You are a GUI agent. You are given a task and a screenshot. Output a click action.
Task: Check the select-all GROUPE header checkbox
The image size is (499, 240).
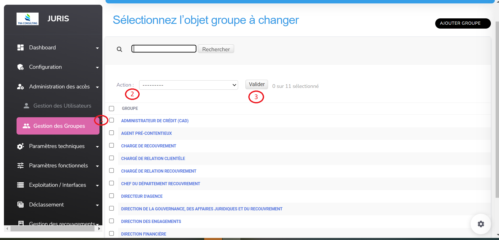pos(112,109)
